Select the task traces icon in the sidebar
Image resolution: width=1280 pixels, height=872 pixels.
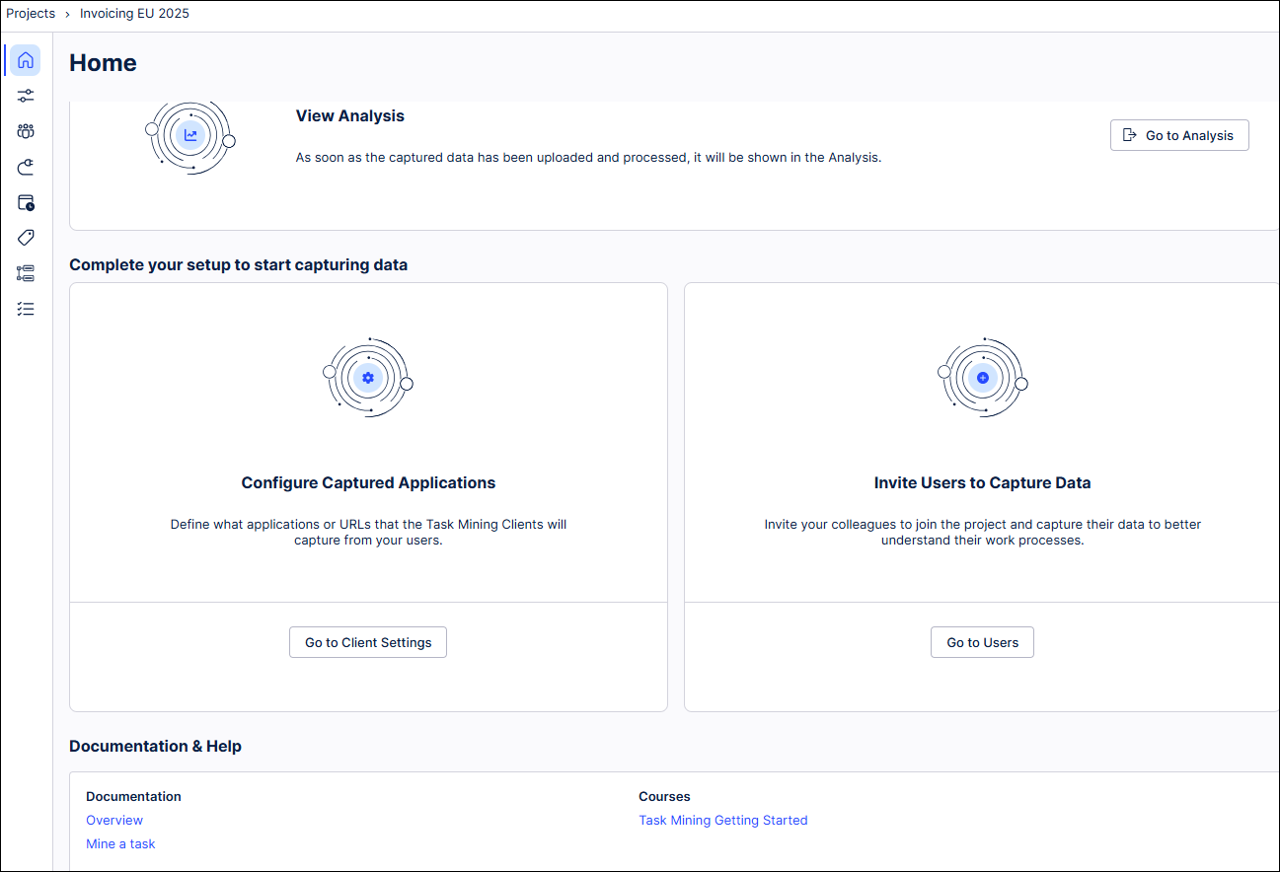pyautogui.click(x=25, y=273)
